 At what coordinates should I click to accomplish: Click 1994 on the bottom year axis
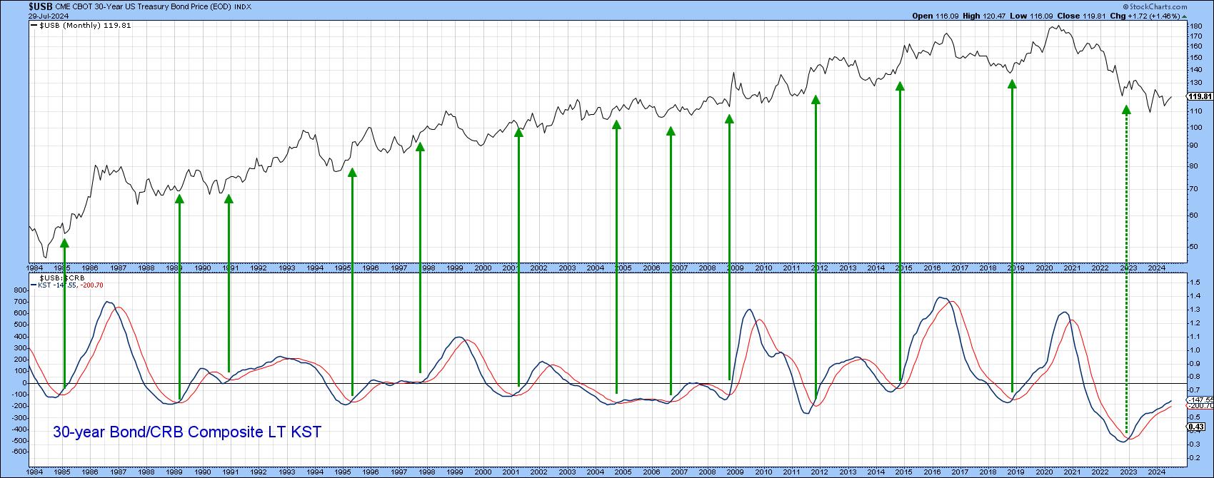315,472
